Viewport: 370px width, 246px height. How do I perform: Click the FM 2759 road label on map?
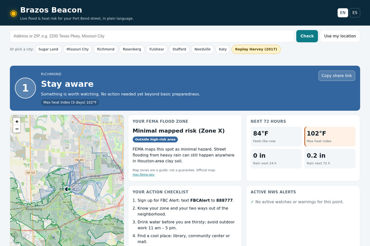(109, 224)
